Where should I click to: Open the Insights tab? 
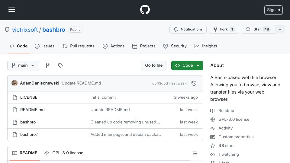pos(206,46)
